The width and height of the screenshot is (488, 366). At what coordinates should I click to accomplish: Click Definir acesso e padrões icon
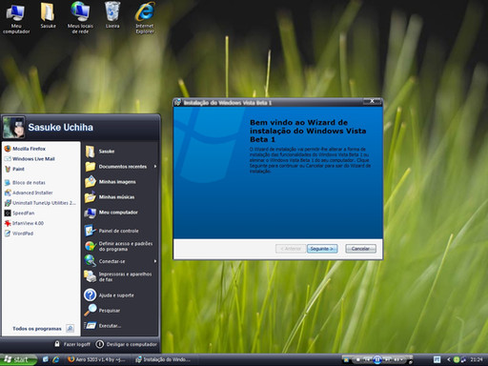point(91,246)
